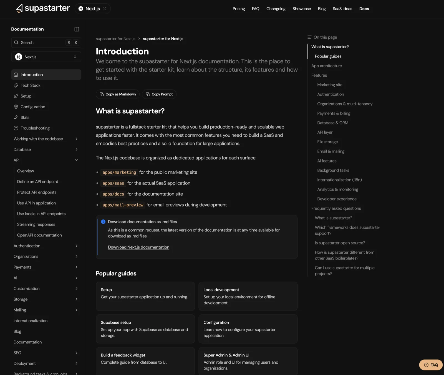Open the Supabase setup guide card

pyautogui.click(x=145, y=329)
